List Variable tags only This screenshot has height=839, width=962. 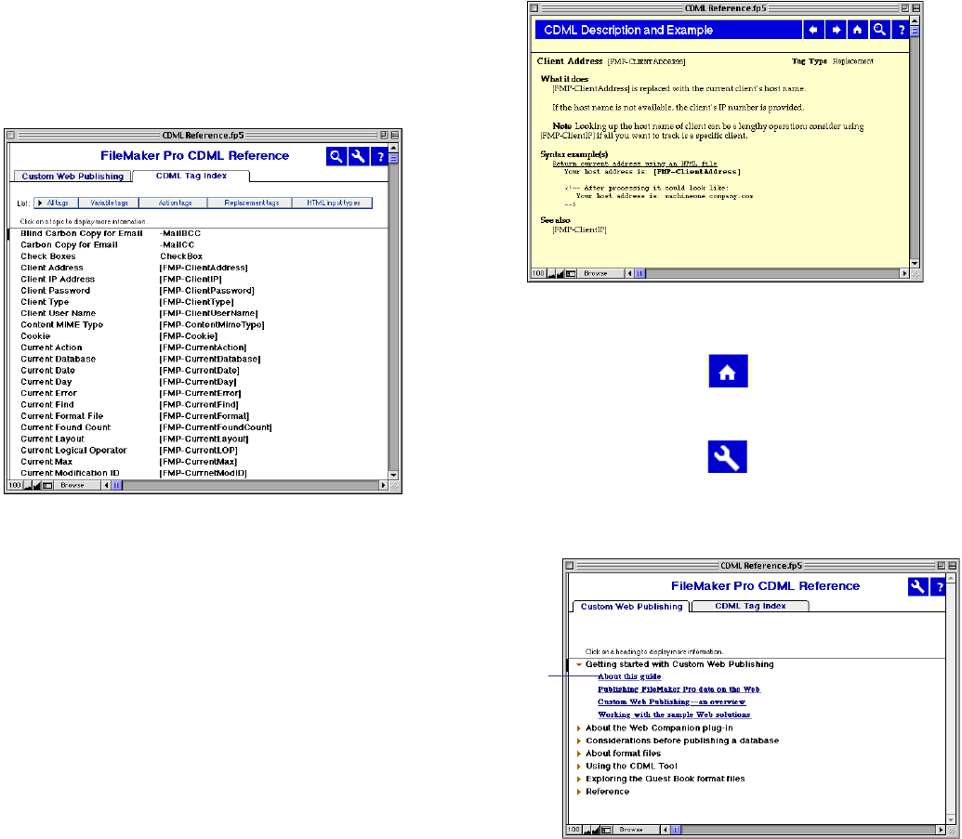coord(109,203)
